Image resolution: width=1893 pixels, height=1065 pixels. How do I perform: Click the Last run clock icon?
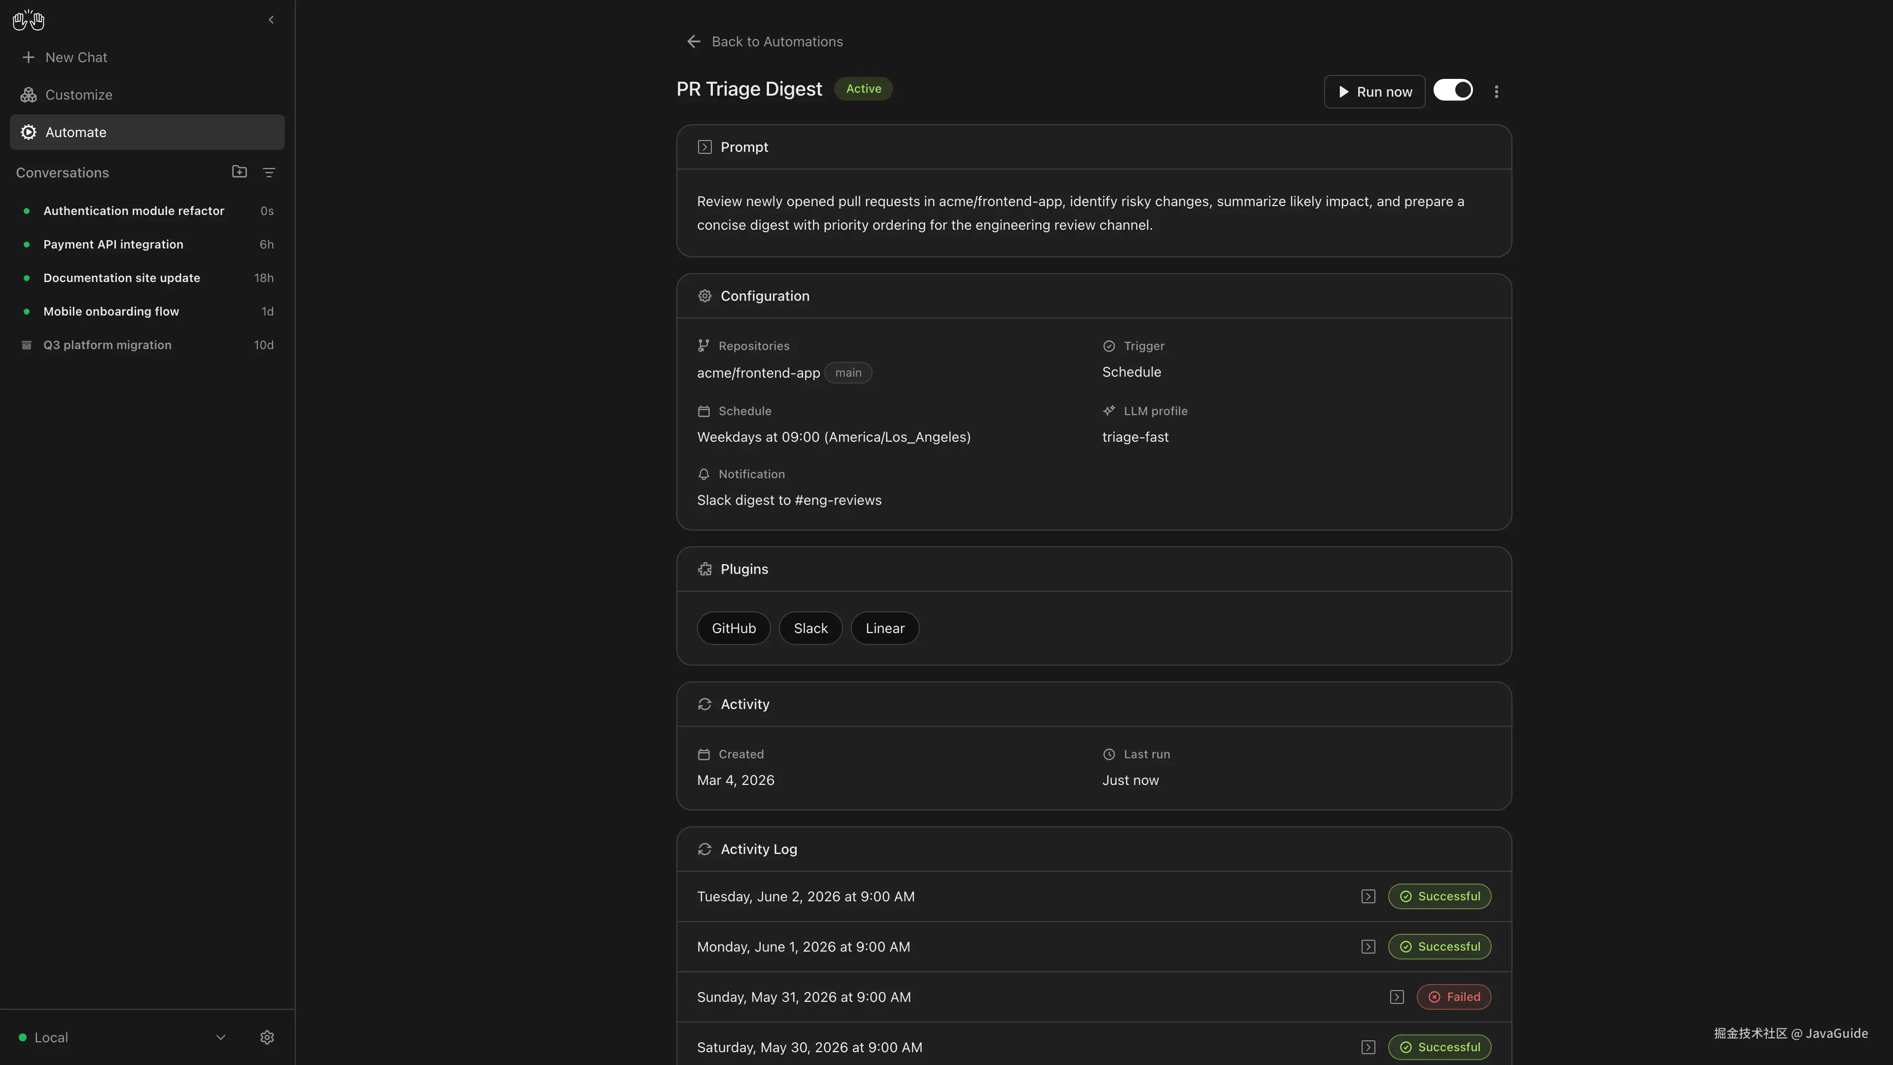tap(1109, 754)
